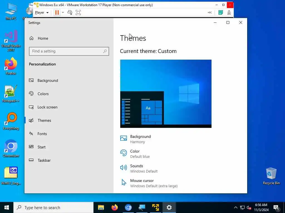Select Recycle Bin on desktop
285x213 pixels.
271,176
